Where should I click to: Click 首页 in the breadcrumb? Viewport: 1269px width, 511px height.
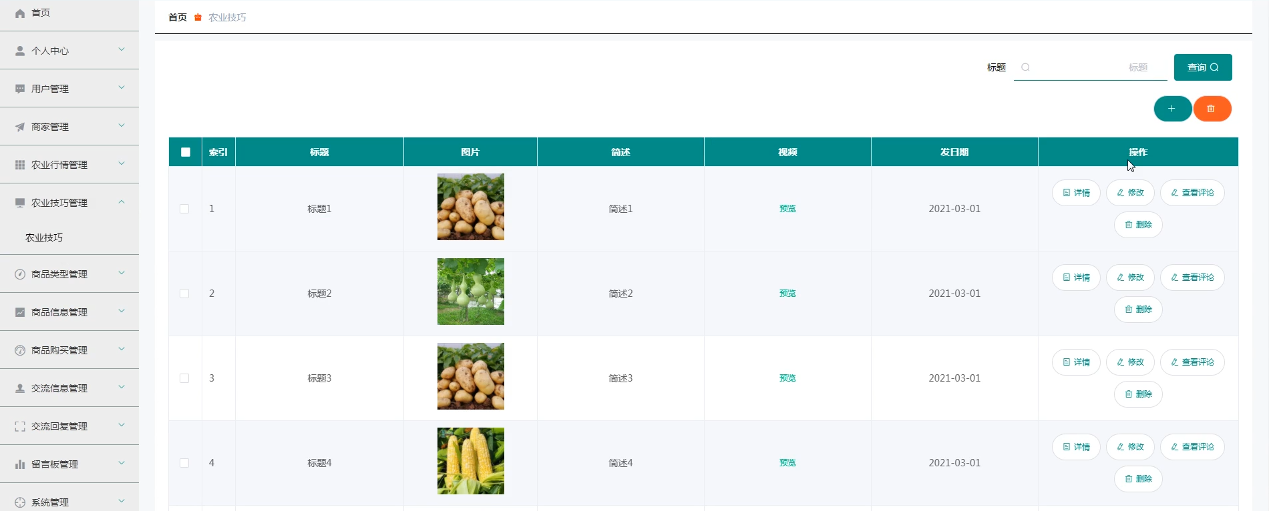(x=178, y=17)
